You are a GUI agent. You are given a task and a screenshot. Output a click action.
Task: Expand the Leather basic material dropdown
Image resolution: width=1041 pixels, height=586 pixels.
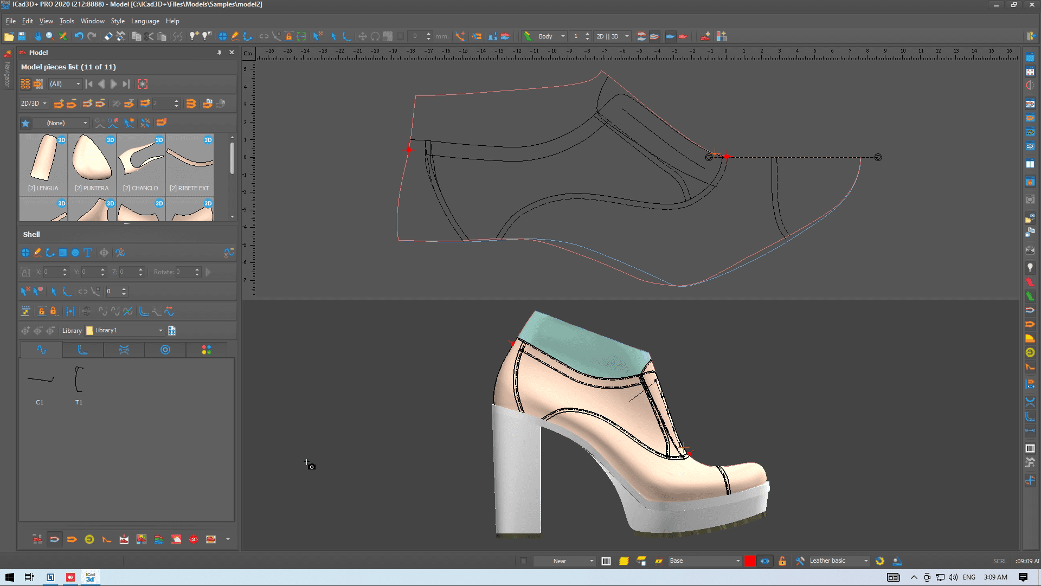pos(865,561)
